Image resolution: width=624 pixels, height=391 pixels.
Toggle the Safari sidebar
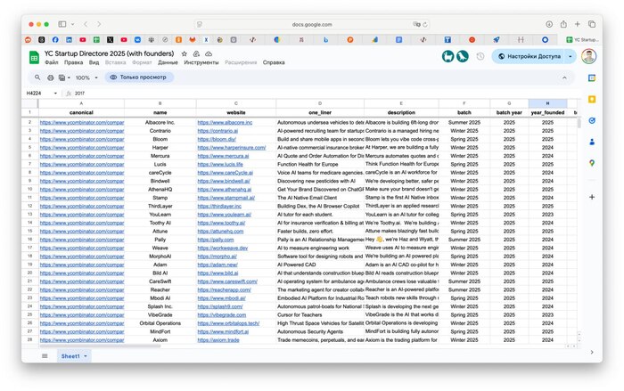click(x=62, y=24)
